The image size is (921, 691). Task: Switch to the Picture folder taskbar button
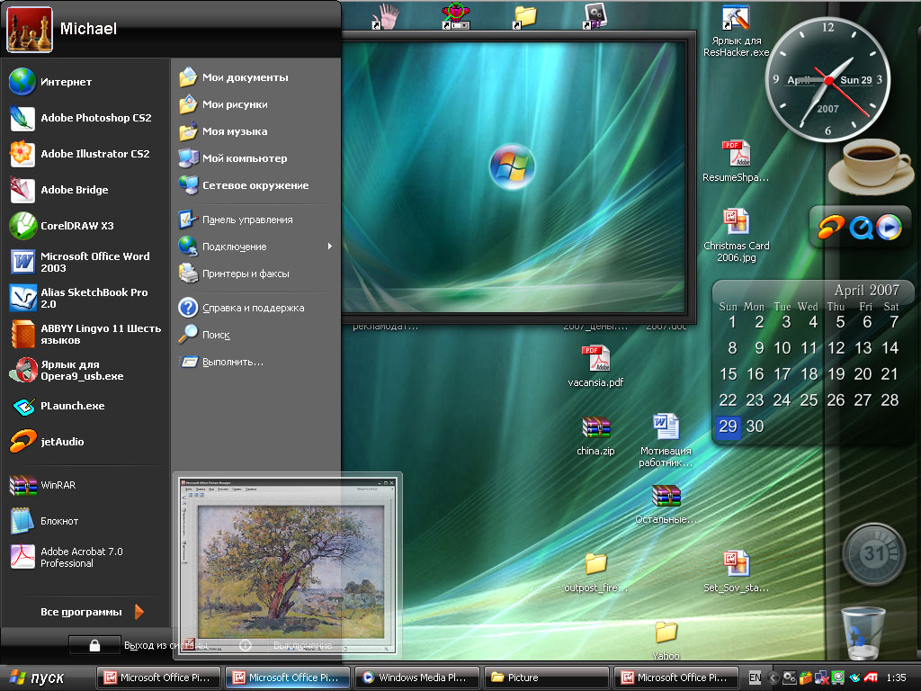(x=546, y=678)
